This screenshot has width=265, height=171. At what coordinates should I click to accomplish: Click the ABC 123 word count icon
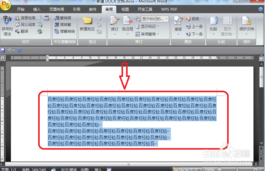coord(47,18)
